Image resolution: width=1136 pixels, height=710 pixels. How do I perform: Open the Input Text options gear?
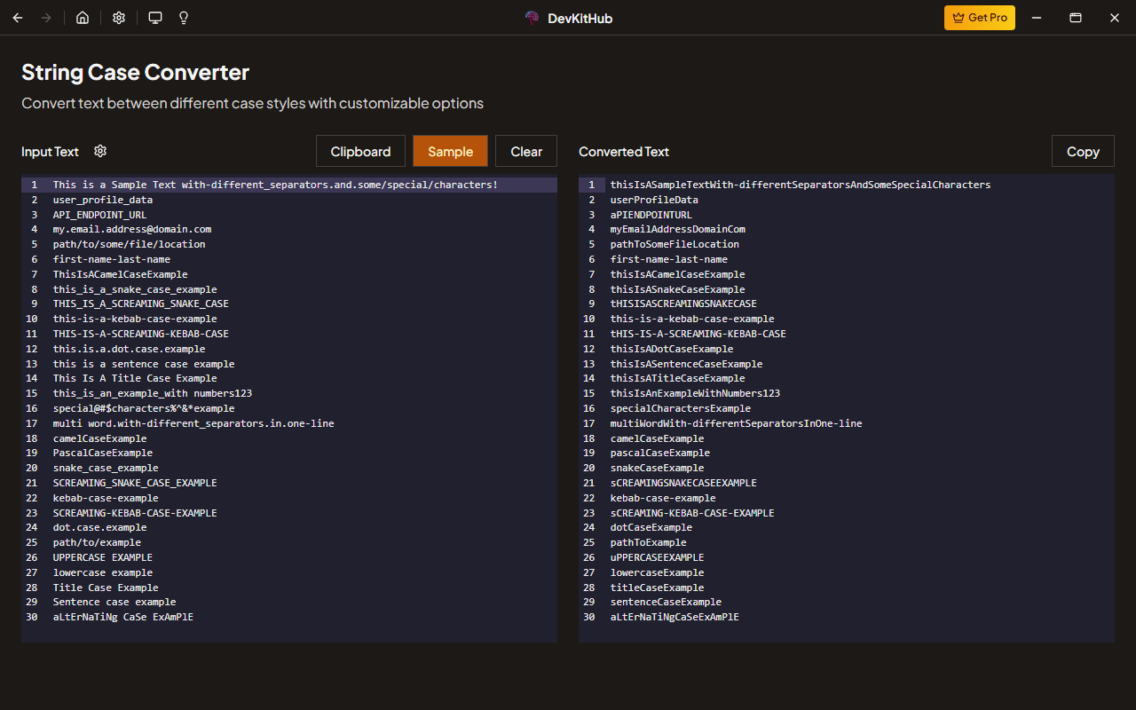pyautogui.click(x=100, y=151)
